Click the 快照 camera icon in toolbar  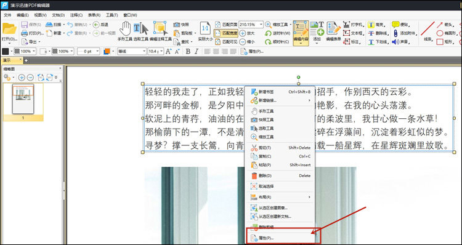pyautogui.click(x=177, y=25)
